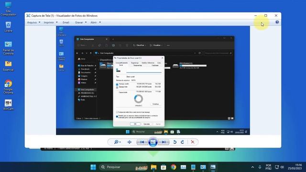The image size is (306, 172).
Task: Open the Arquivo menu in Photo Viewer
Action: tap(33, 22)
